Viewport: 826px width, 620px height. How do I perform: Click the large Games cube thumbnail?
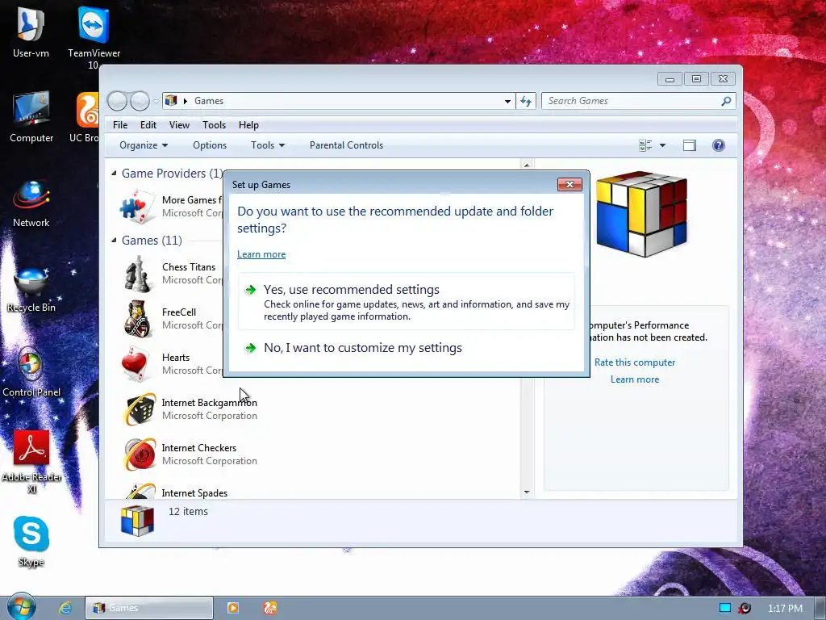(641, 213)
